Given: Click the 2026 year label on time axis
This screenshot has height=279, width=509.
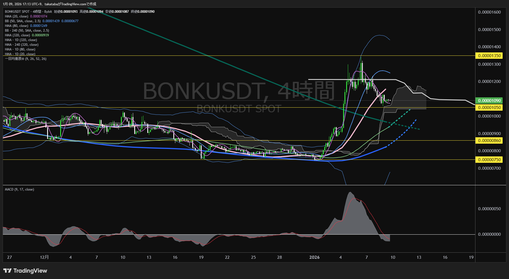Looking at the screenshot, I should pos(314,257).
